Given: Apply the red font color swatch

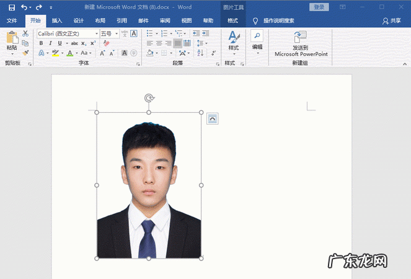Looking at the screenshot, I should [x=69, y=53].
